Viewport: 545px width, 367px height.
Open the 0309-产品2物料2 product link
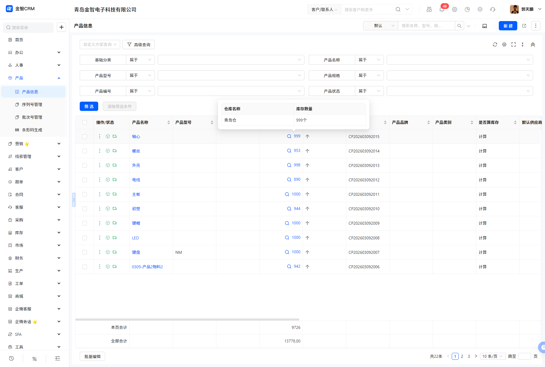coord(147,267)
